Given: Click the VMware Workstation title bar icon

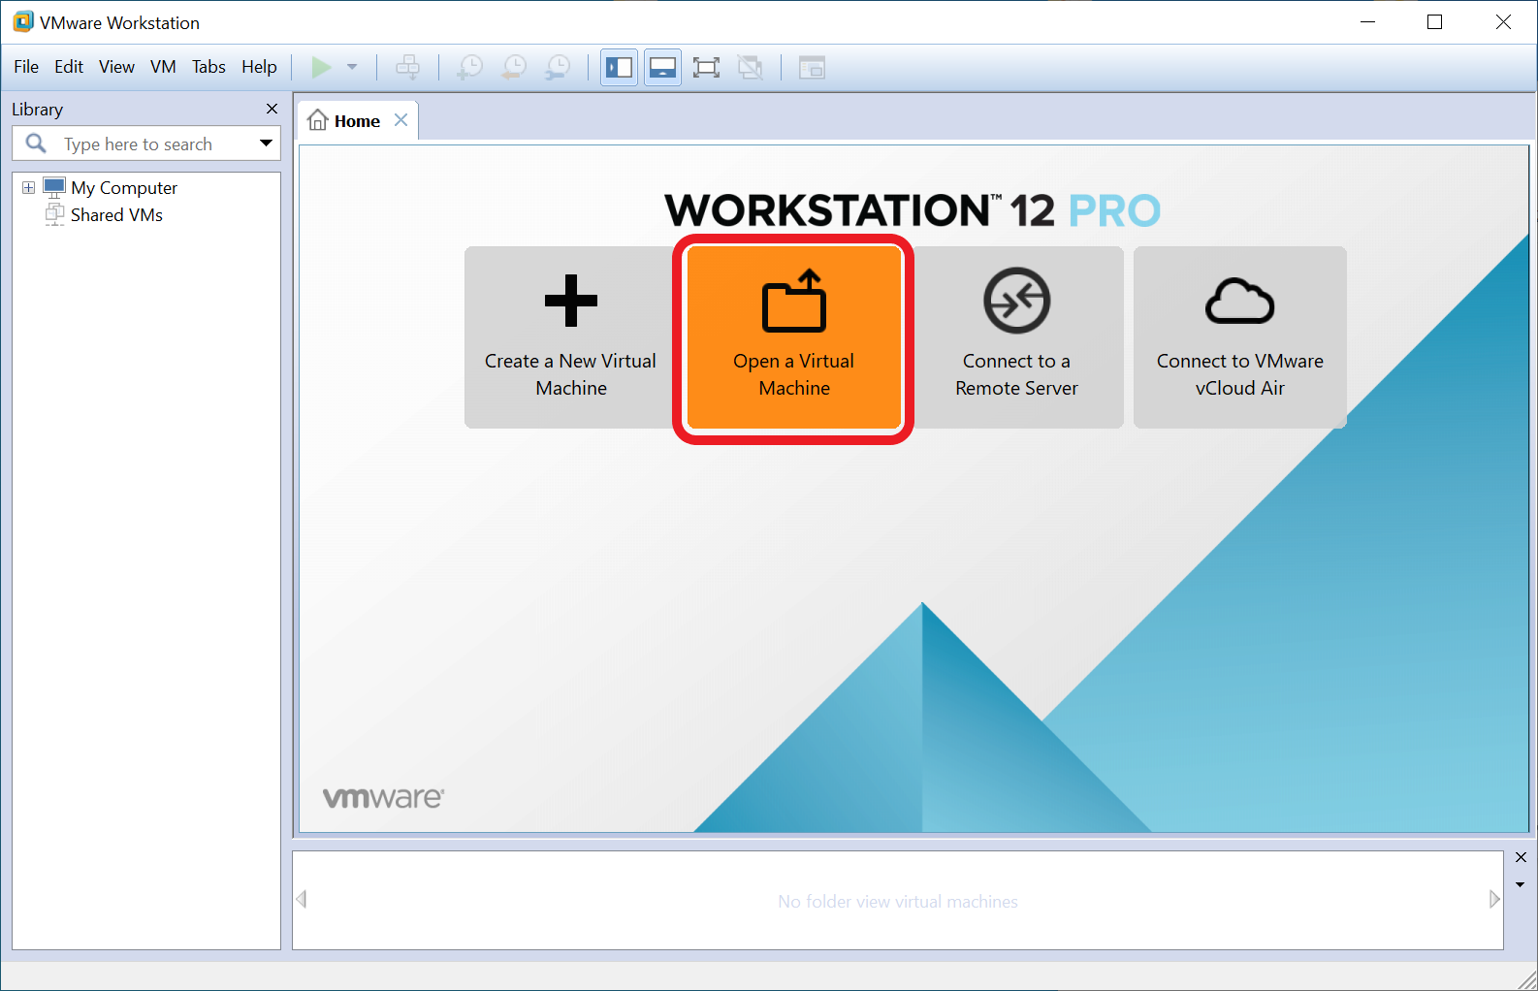Looking at the screenshot, I should (x=23, y=21).
